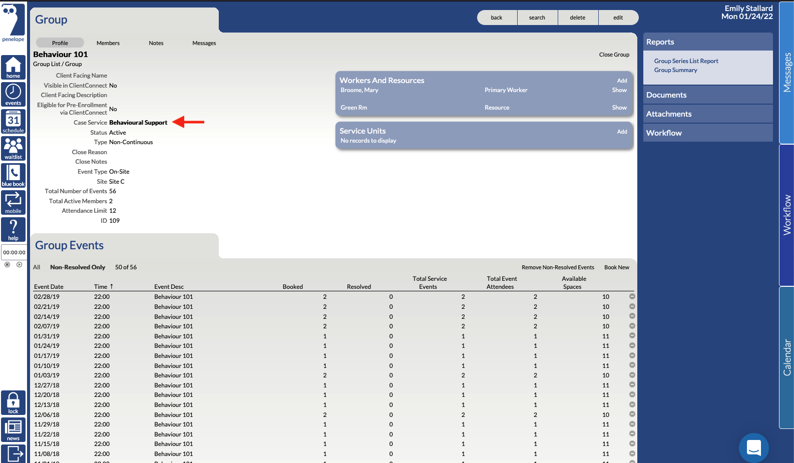Add a worker or resource
This screenshot has width=794, height=463.
[622, 81]
